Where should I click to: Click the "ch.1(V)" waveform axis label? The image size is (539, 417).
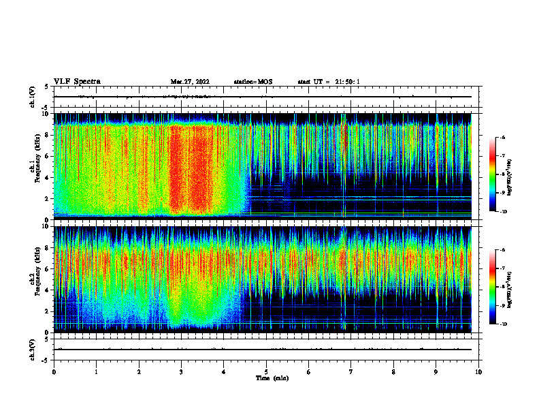coord(33,97)
